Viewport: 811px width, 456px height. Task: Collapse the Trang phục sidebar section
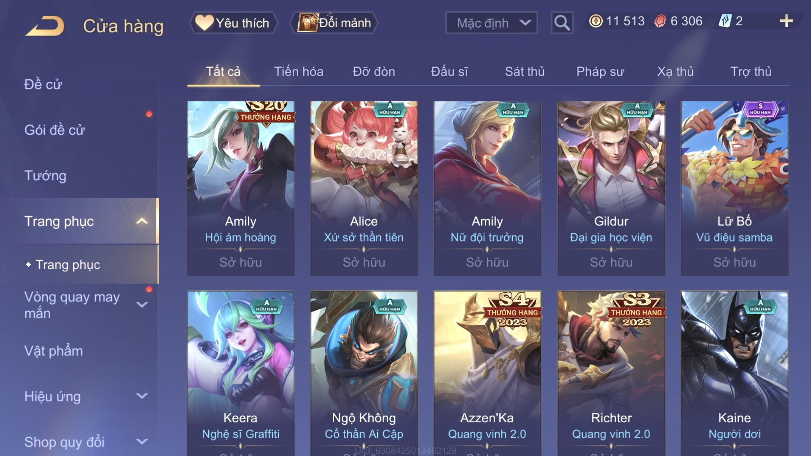(142, 221)
